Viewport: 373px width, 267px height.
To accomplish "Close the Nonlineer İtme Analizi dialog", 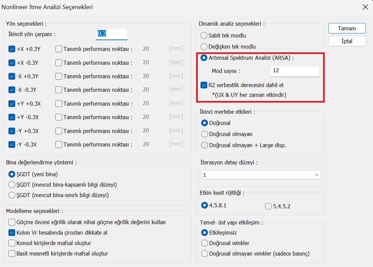I will pos(365,7).
